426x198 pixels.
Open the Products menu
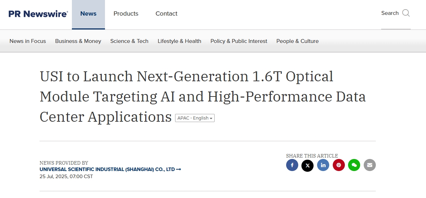tap(126, 14)
